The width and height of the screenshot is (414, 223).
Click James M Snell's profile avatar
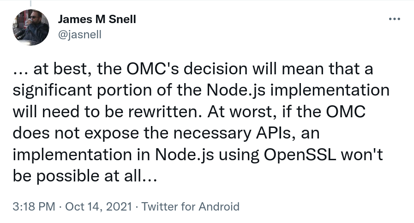click(x=31, y=28)
